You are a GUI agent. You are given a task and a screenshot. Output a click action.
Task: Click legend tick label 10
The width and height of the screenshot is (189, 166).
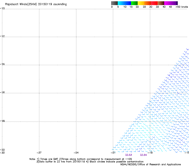pos(125,7)
